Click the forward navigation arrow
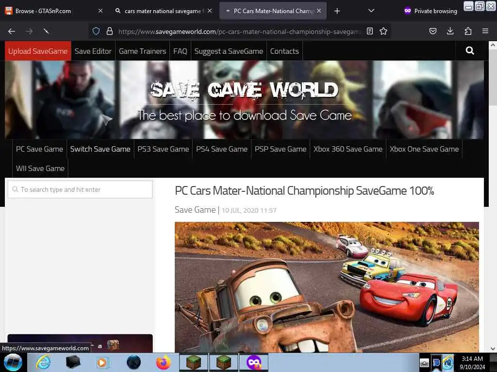Image resolution: width=497 pixels, height=372 pixels. [29, 31]
